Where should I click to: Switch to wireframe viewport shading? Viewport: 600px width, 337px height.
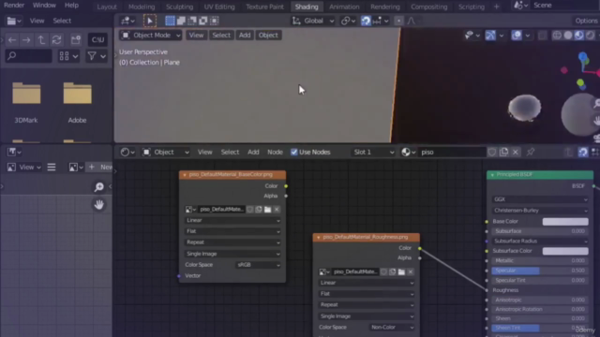[557, 36]
